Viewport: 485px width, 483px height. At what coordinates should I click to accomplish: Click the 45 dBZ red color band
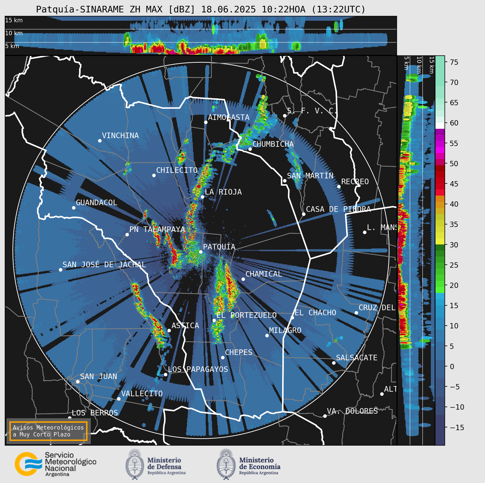[x=440, y=184]
